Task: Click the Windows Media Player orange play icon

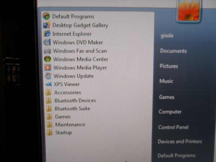Action: pyautogui.click(x=48, y=68)
